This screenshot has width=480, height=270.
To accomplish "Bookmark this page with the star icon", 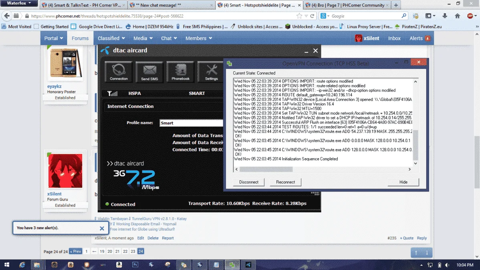I will coord(299,16).
